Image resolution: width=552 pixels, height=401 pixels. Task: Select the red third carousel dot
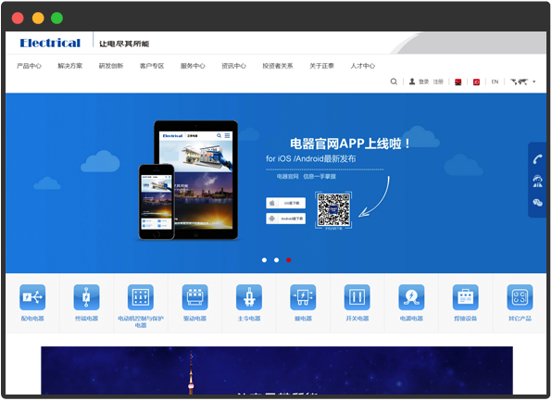(x=288, y=260)
